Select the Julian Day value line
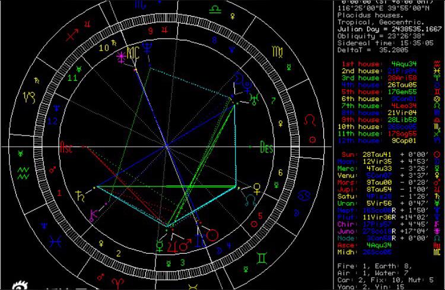The height and width of the screenshot is (290, 445). (389, 28)
